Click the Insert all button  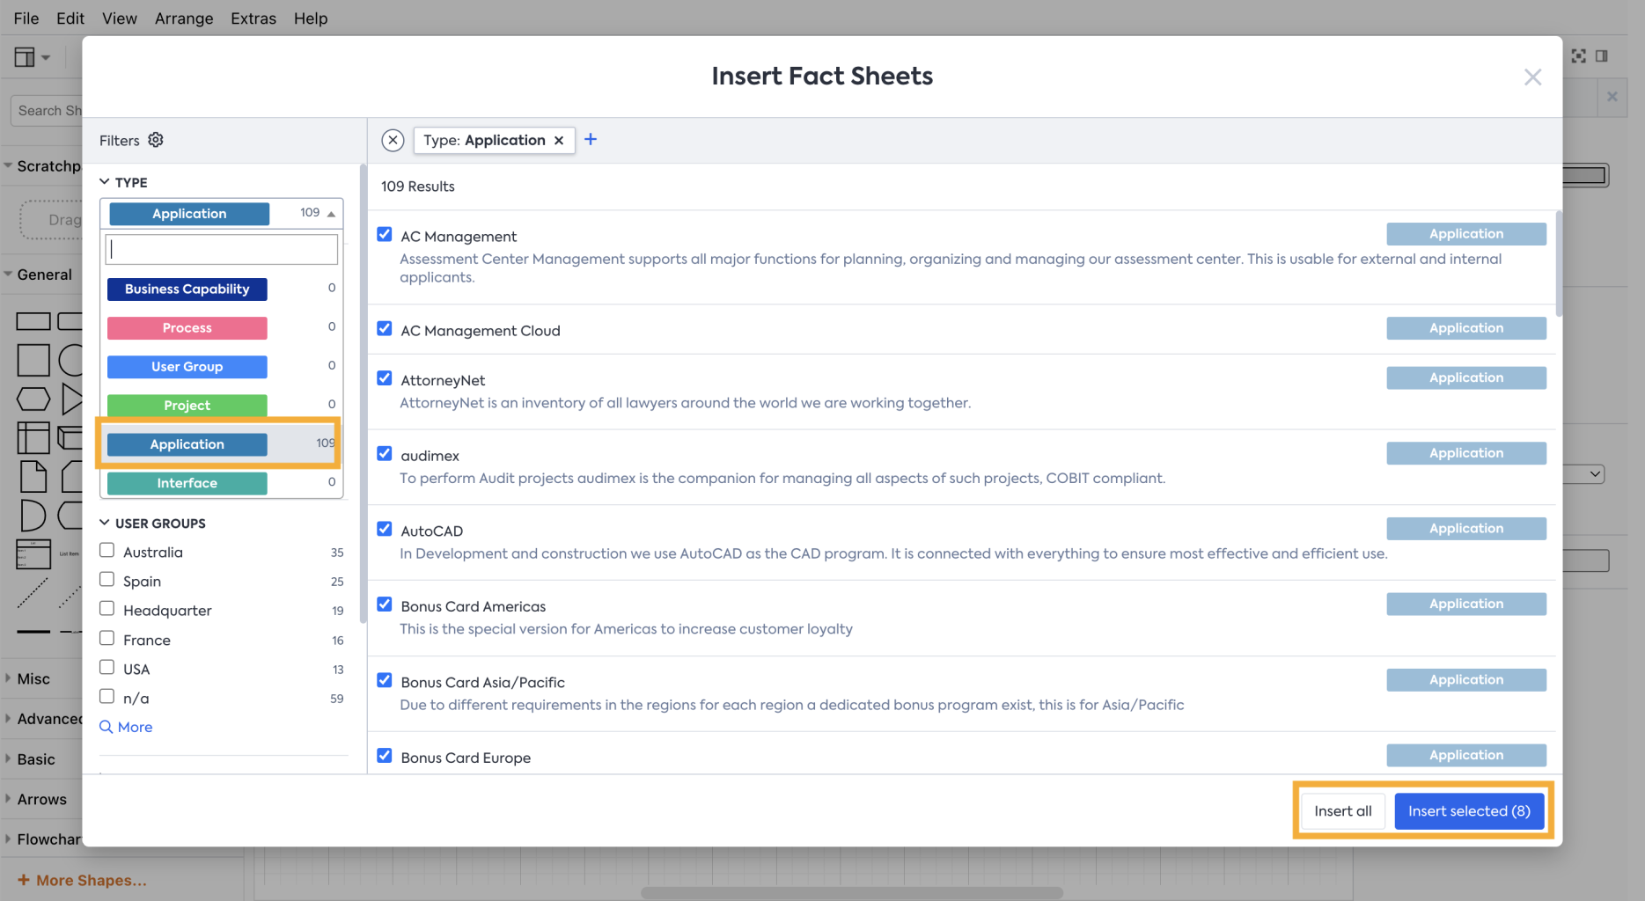point(1342,811)
